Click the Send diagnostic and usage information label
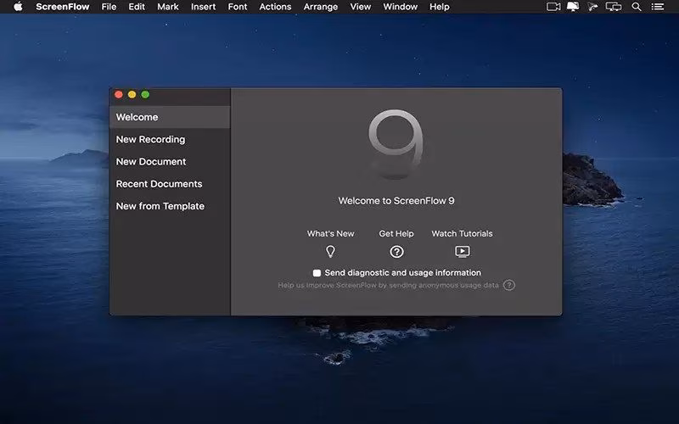The height and width of the screenshot is (424, 679). click(x=402, y=273)
